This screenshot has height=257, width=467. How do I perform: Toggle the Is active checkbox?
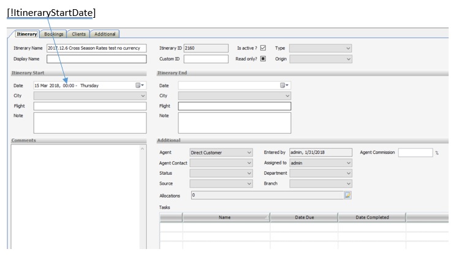pyautogui.click(x=263, y=48)
